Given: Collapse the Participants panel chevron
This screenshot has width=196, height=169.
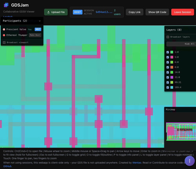Looking at the screenshot, I should [40, 21].
